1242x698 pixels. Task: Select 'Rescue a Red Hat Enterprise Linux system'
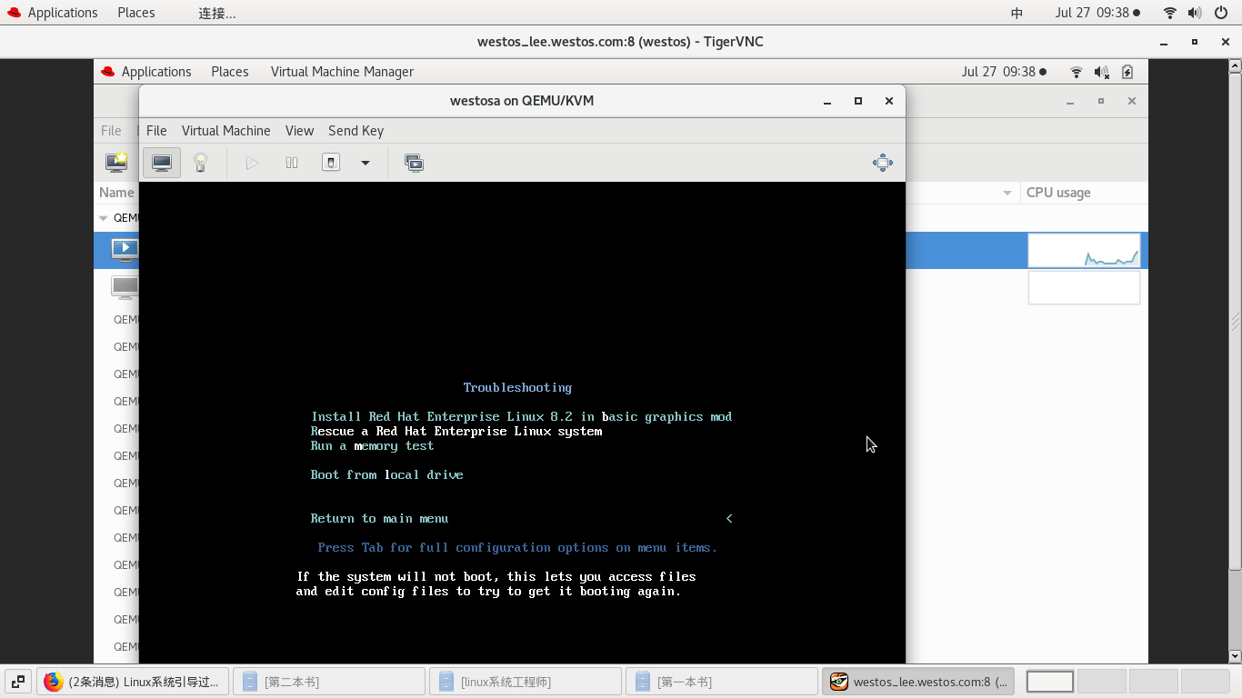click(456, 431)
